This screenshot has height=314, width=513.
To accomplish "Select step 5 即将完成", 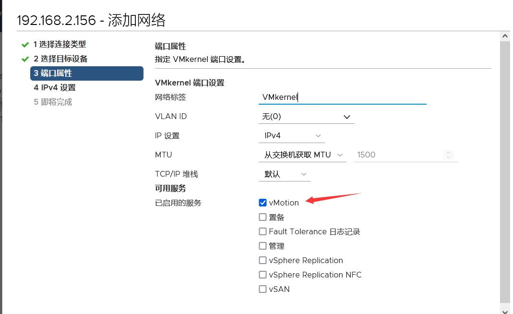I will point(53,102).
